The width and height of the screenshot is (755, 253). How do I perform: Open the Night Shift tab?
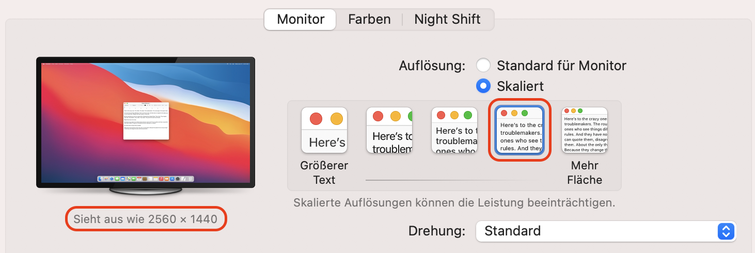[447, 20]
